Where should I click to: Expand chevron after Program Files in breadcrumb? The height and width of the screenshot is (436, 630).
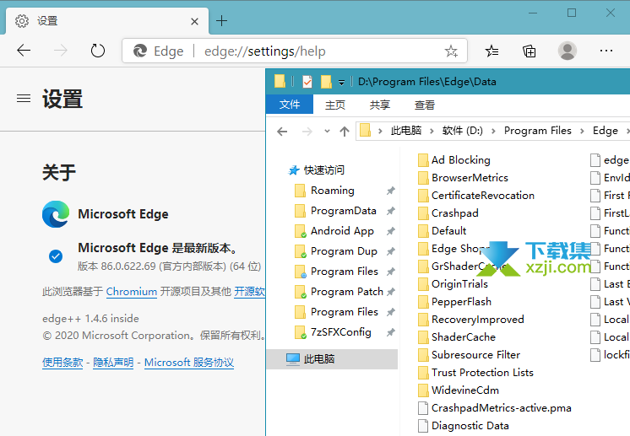click(x=582, y=132)
